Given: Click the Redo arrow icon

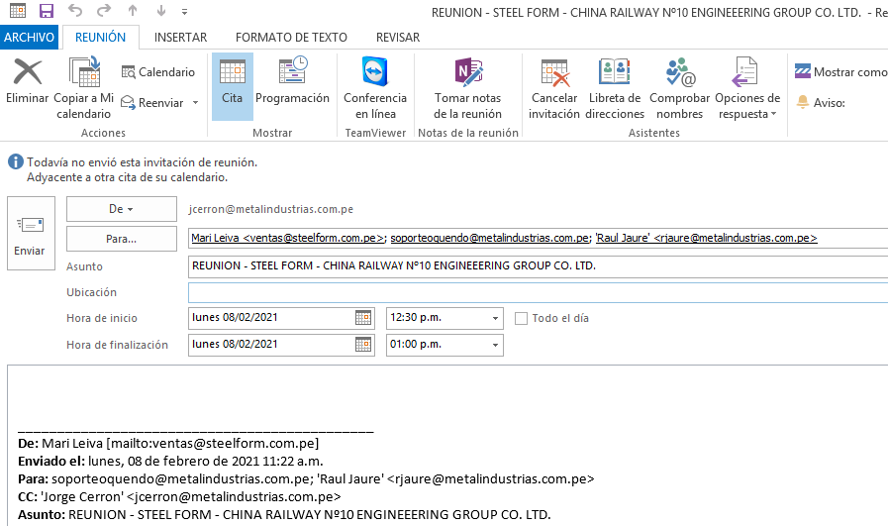Looking at the screenshot, I should (104, 11).
